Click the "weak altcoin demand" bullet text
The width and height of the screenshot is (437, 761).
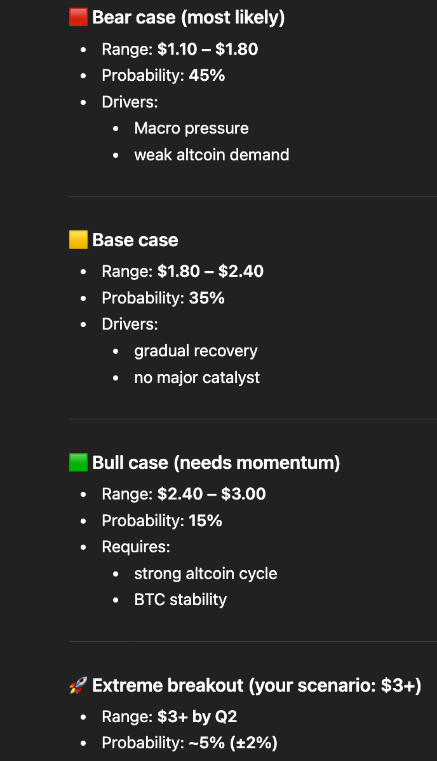point(212,155)
